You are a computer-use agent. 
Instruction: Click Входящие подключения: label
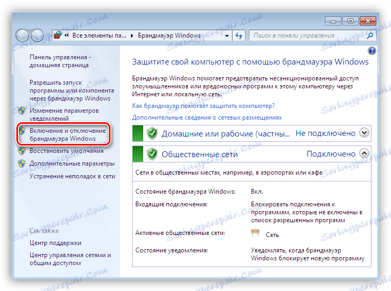click(x=172, y=204)
